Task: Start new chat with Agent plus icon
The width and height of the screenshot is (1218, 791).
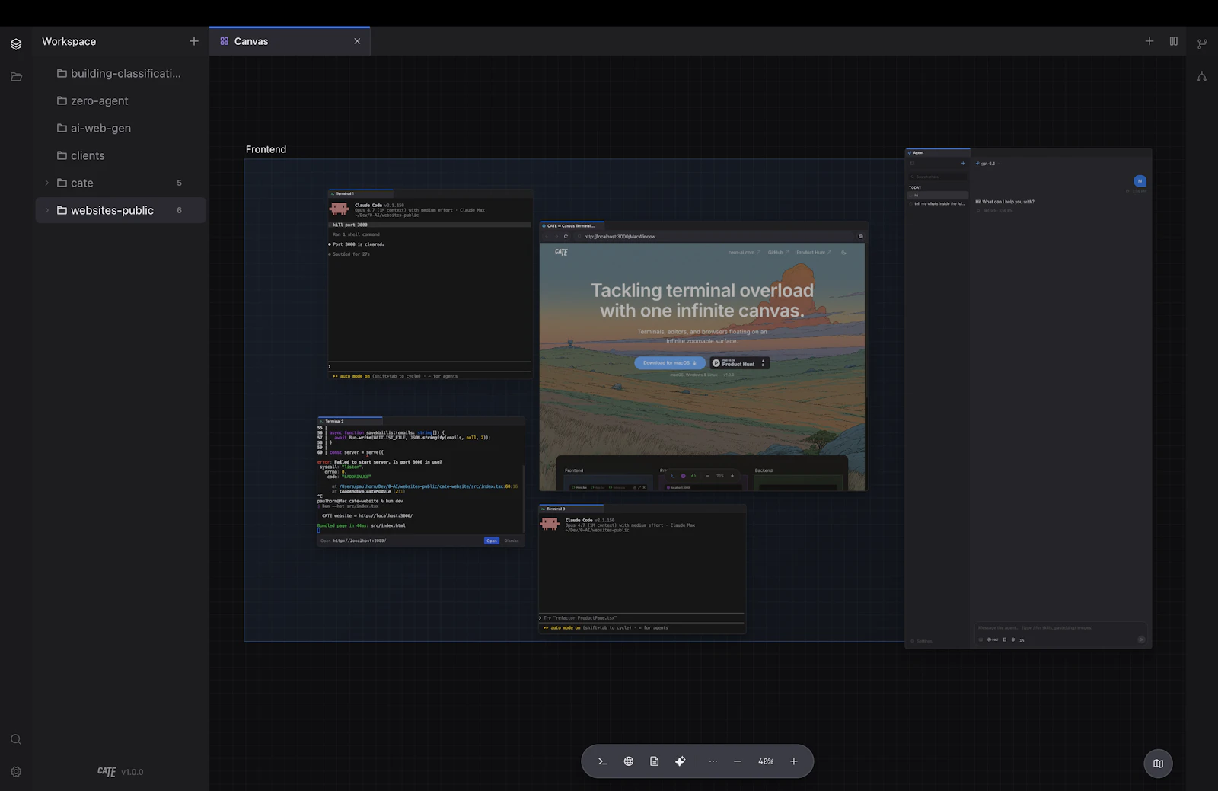Action: click(963, 164)
